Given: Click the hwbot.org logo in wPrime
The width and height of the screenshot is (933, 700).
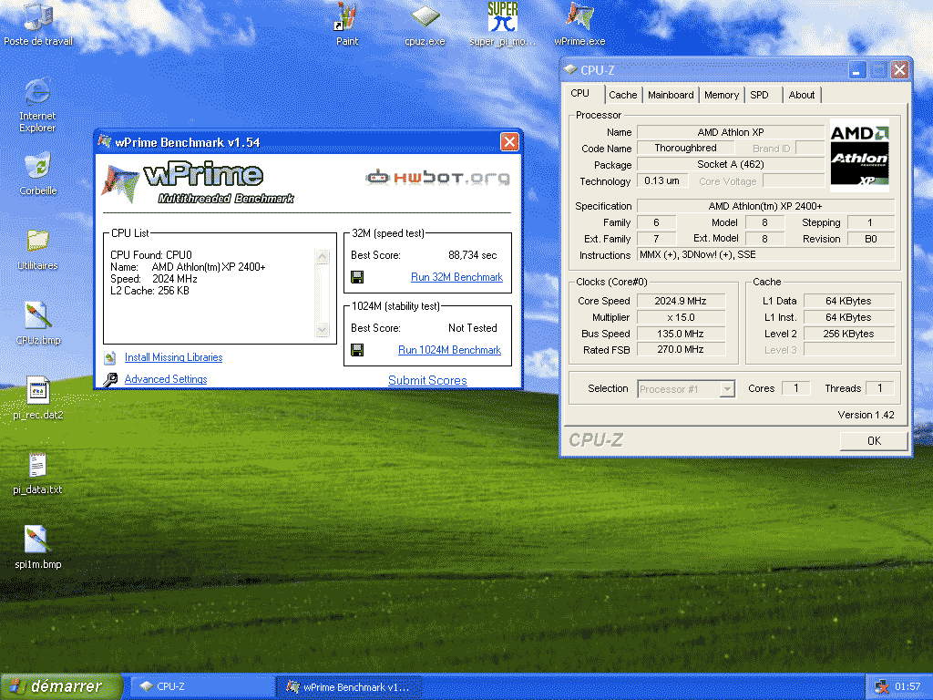Looking at the screenshot, I should pos(437,178).
